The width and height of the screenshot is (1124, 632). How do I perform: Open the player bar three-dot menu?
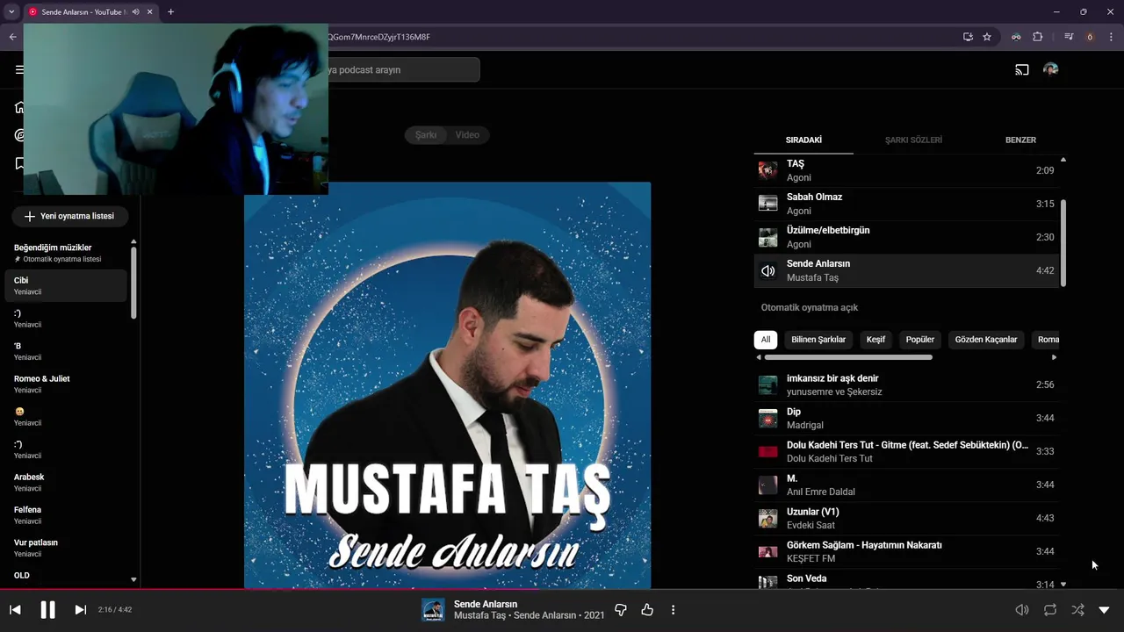click(x=674, y=610)
